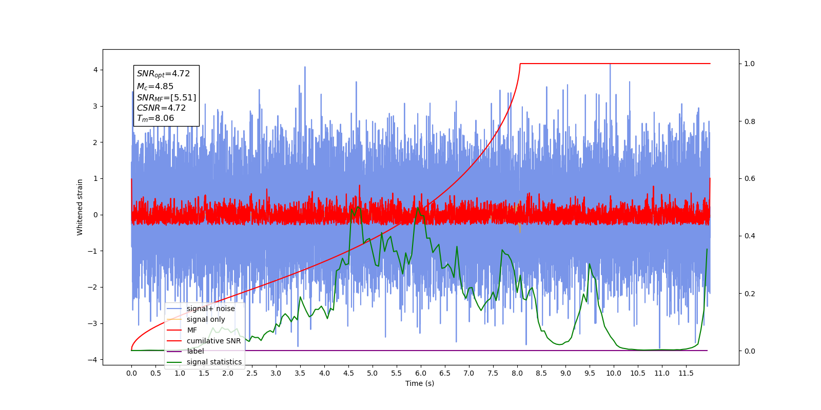Click the blue line sample in legend
This screenshot has width=821, height=410.
(x=174, y=309)
